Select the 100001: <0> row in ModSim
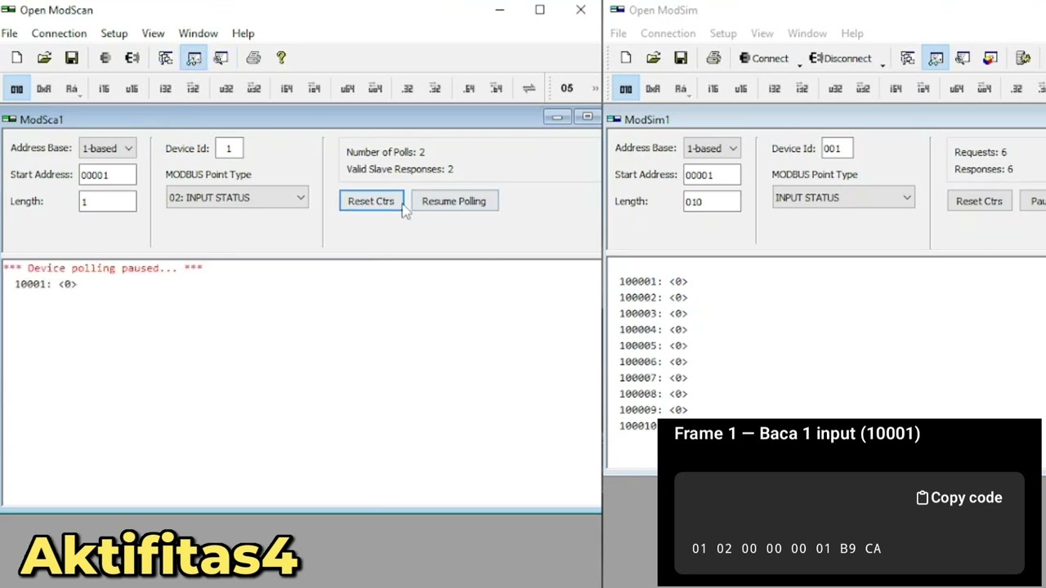Screen dimensions: 1046x588 (x=653, y=282)
